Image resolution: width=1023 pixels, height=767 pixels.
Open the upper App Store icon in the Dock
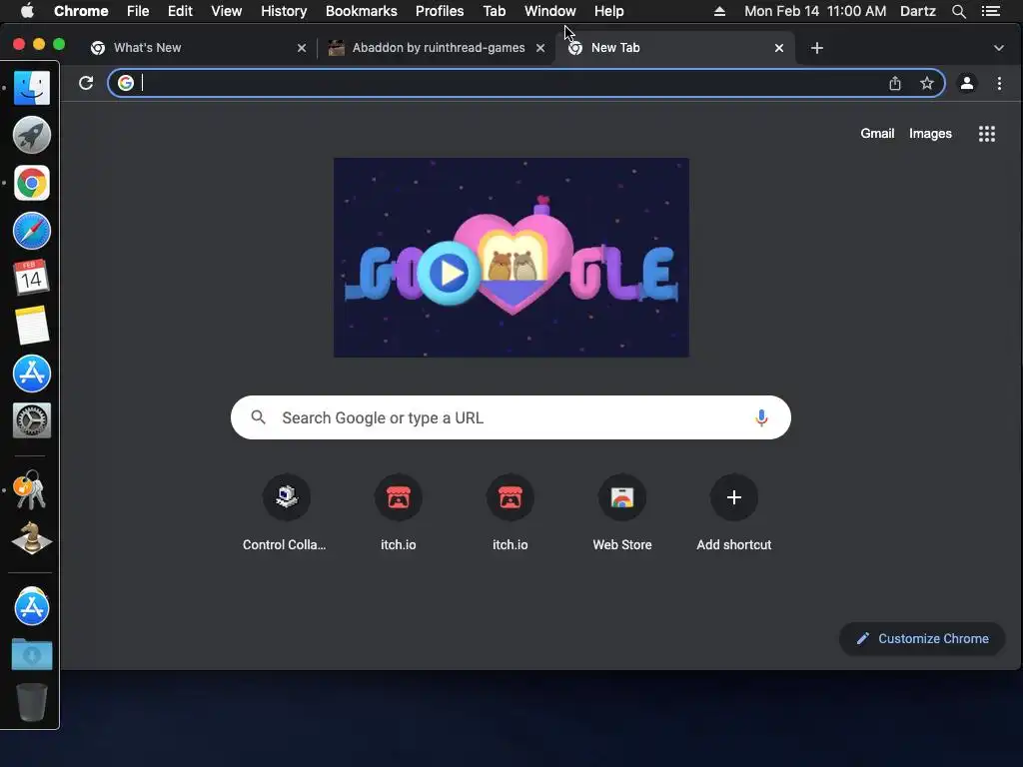coord(31,374)
